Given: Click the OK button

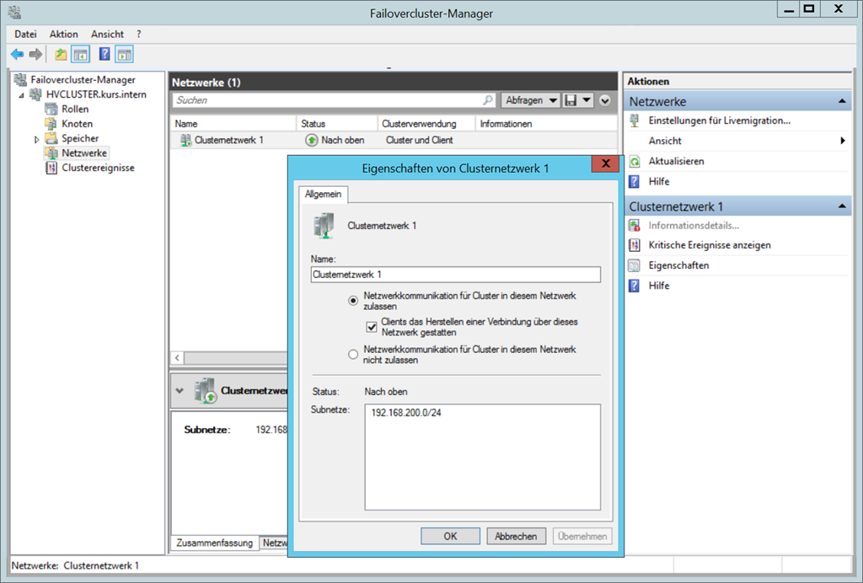Looking at the screenshot, I should pos(450,537).
